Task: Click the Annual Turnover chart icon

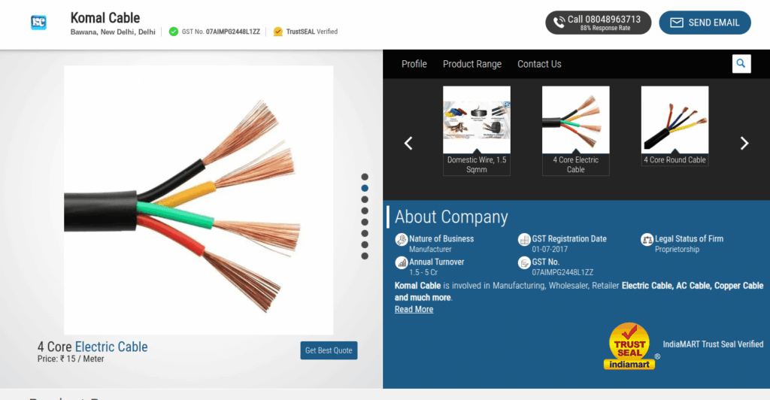Action: click(402, 263)
